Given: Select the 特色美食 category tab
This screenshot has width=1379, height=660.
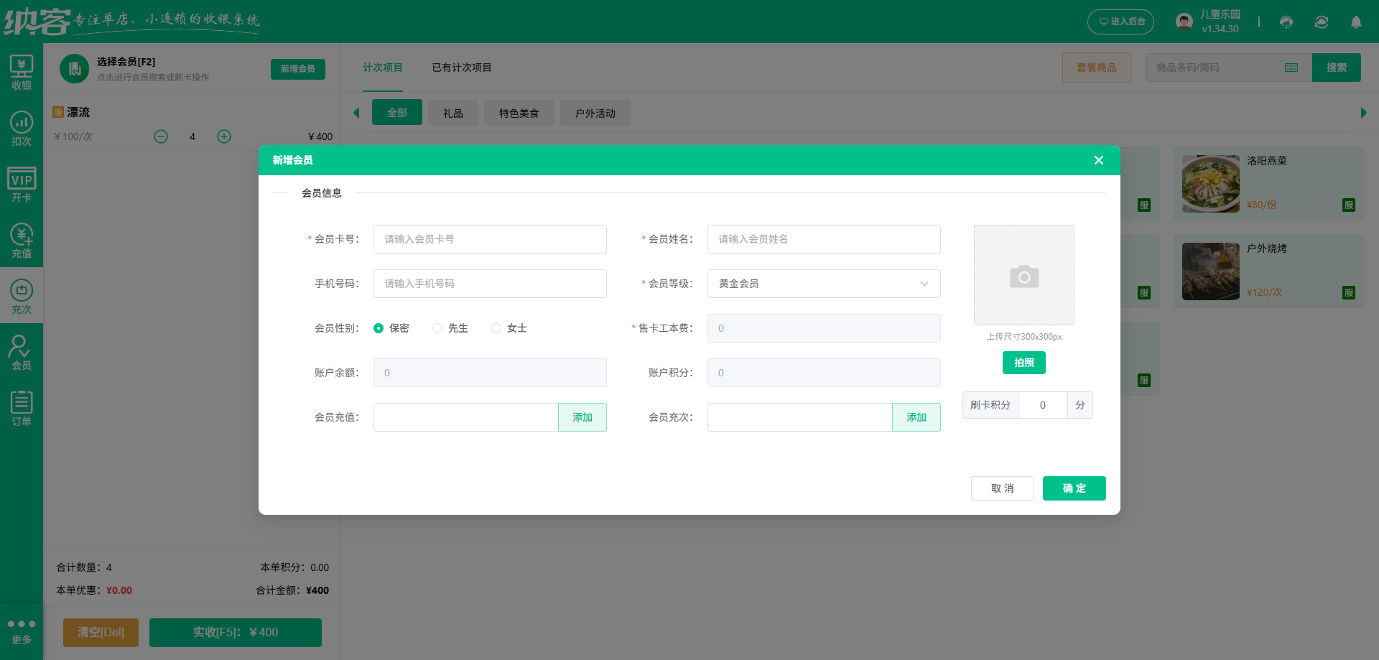Looking at the screenshot, I should pos(519,113).
